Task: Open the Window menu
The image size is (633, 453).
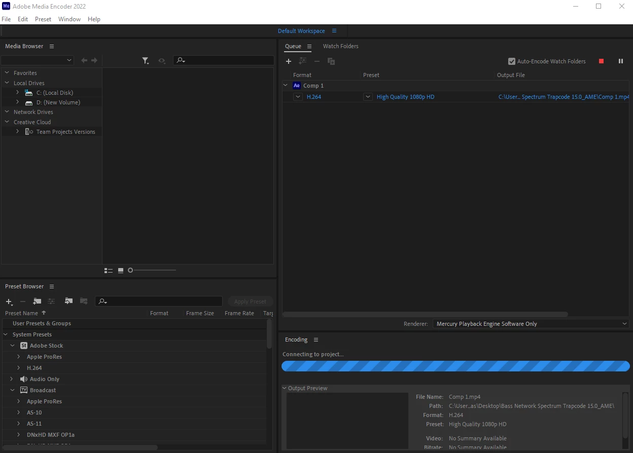Action: [x=69, y=19]
